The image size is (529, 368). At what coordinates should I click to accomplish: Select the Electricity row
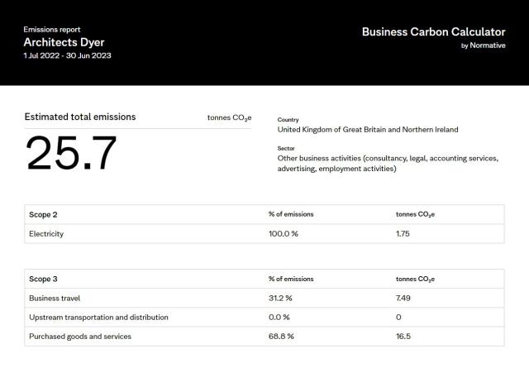coord(264,234)
